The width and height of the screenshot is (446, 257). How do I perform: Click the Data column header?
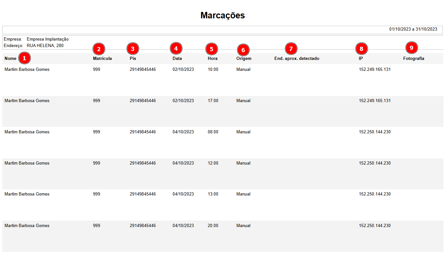[177, 59]
